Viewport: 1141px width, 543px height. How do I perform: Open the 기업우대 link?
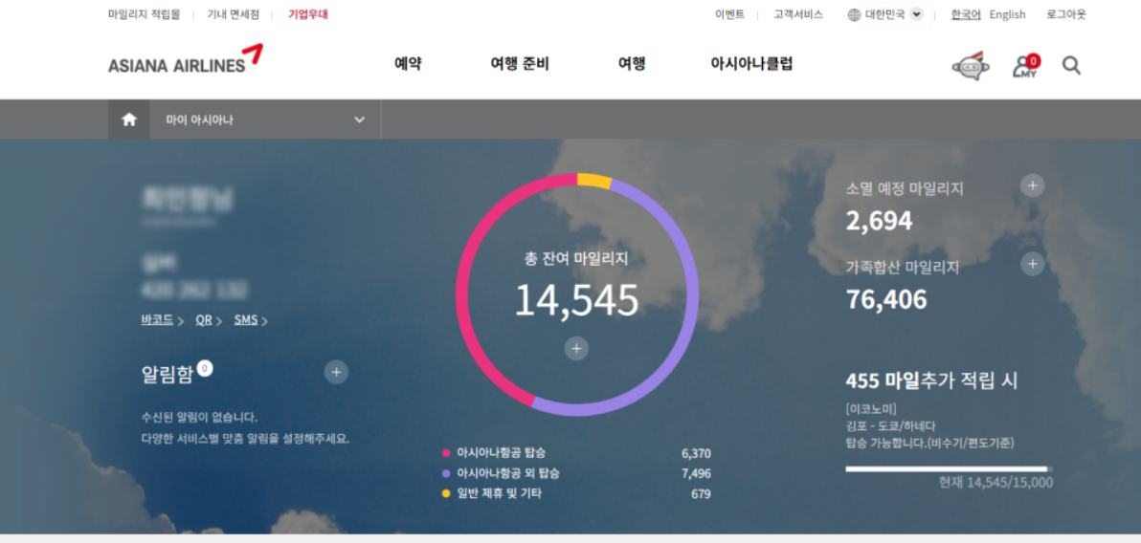tap(308, 14)
